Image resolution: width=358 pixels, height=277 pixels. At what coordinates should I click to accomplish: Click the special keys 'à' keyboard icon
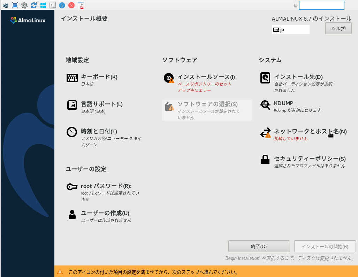click(x=53, y=5)
